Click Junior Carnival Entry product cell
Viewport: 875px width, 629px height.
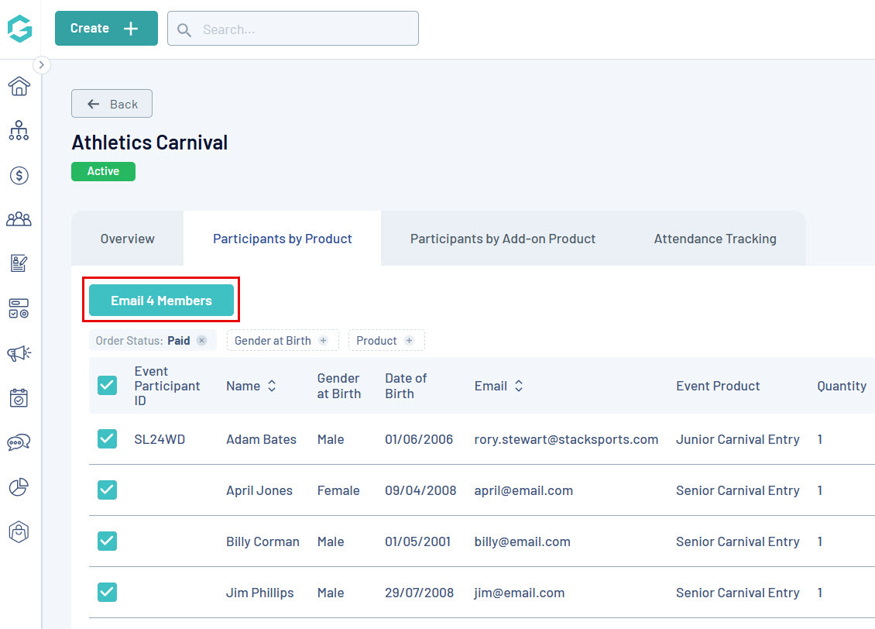coord(738,439)
